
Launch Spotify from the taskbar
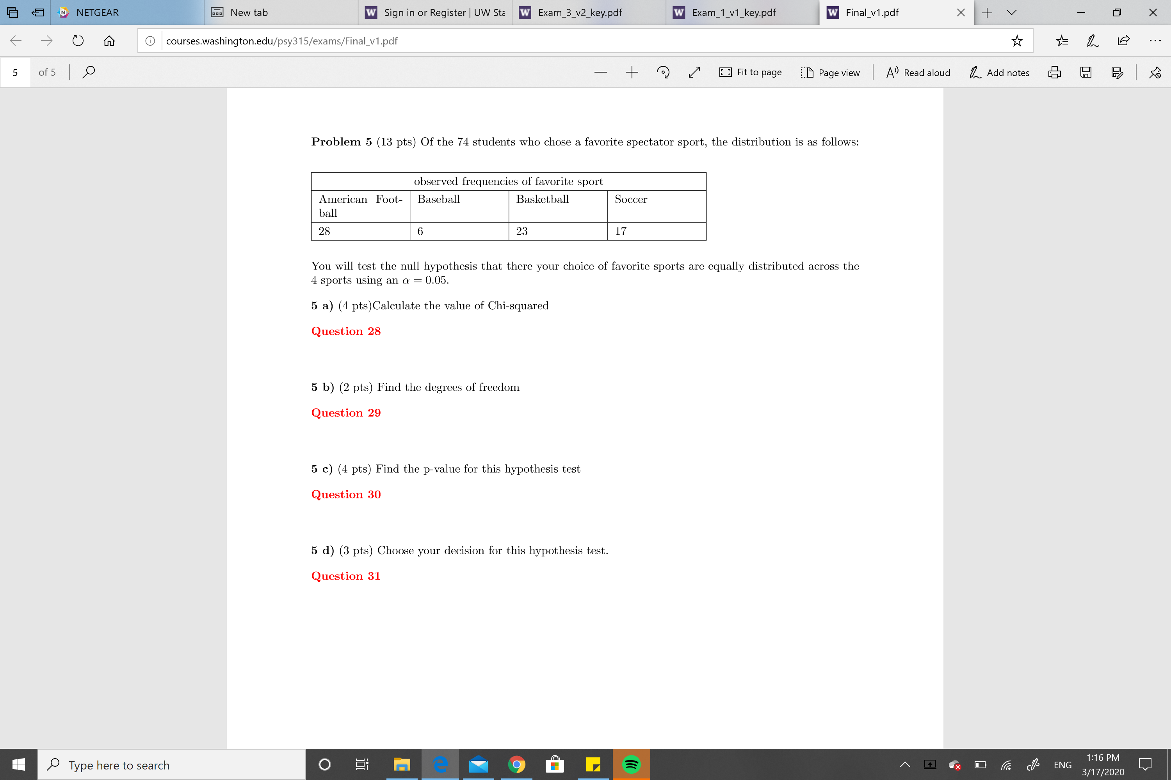pyautogui.click(x=632, y=764)
